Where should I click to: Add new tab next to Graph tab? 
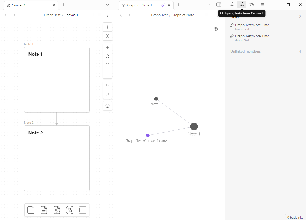[x=178, y=5]
